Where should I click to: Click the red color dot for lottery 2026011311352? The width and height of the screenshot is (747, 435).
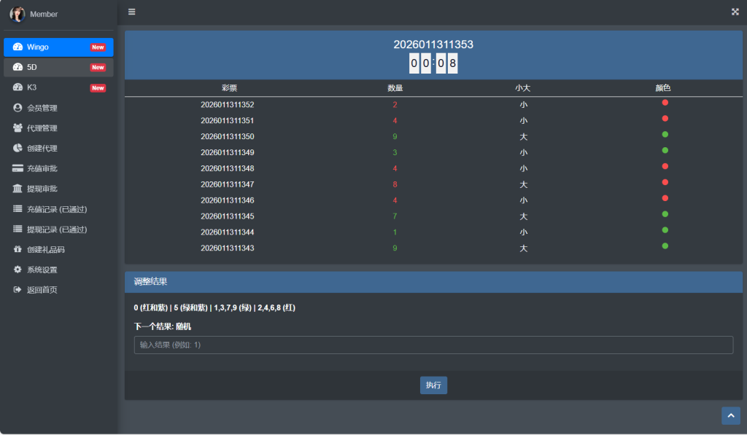point(665,103)
